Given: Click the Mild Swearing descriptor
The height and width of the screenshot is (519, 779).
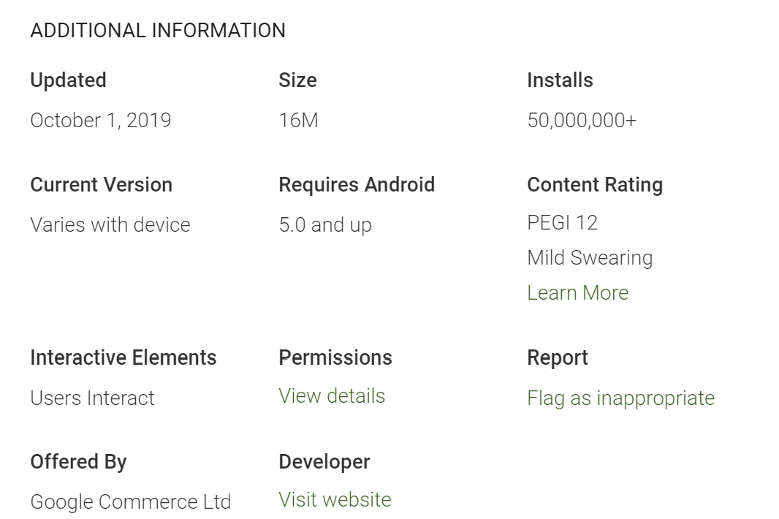Looking at the screenshot, I should 590,258.
